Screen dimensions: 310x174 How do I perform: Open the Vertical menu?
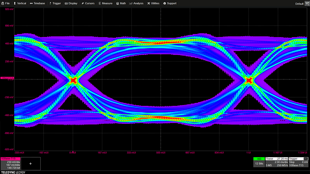19,3
